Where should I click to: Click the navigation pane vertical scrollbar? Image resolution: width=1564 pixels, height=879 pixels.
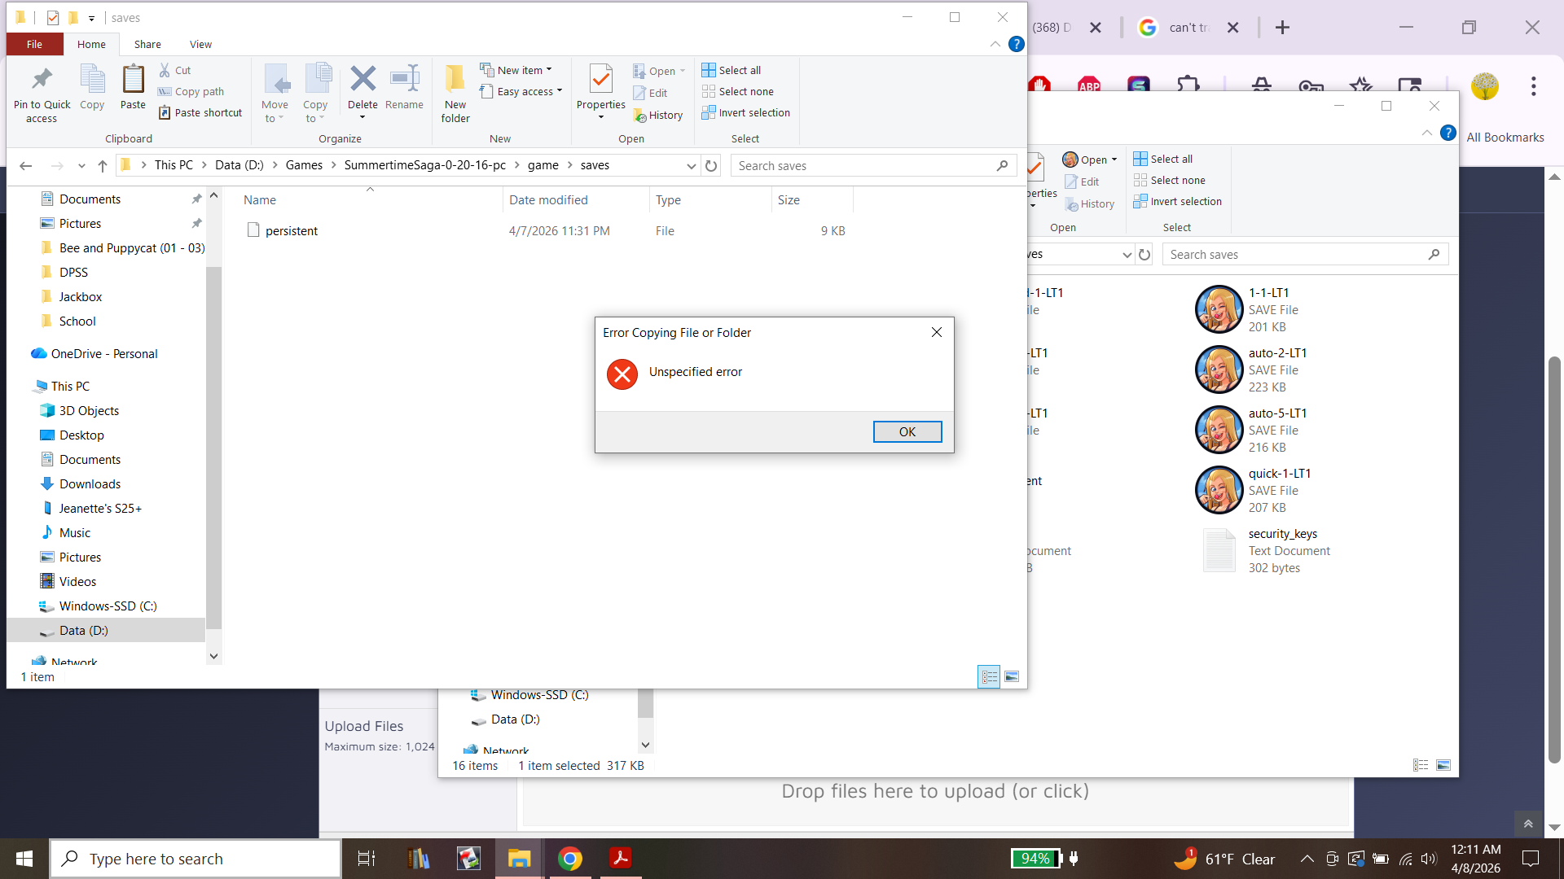(213, 448)
